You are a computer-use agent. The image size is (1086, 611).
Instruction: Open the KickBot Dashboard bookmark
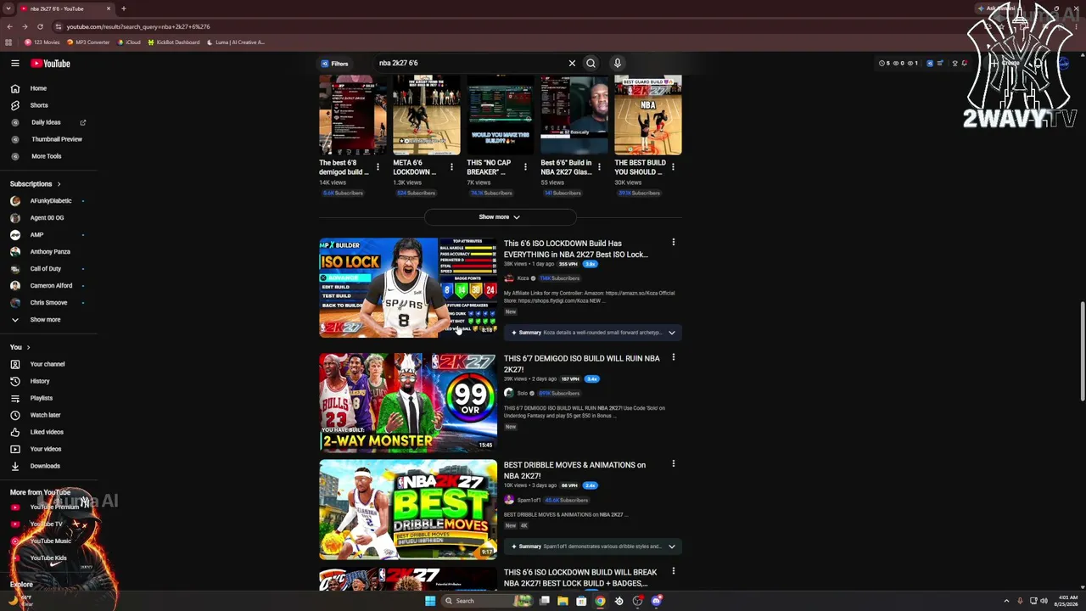pyautogui.click(x=174, y=42)
